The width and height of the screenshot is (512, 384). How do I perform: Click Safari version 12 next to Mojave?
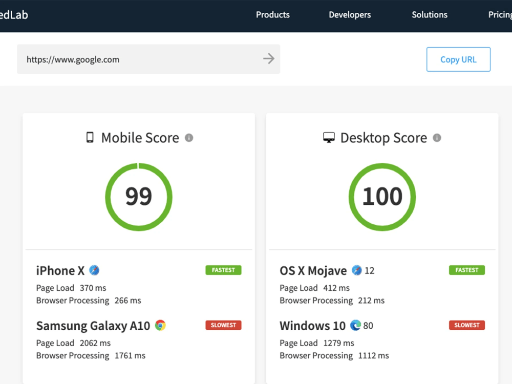pyautogui.click(x=369, y=271)
